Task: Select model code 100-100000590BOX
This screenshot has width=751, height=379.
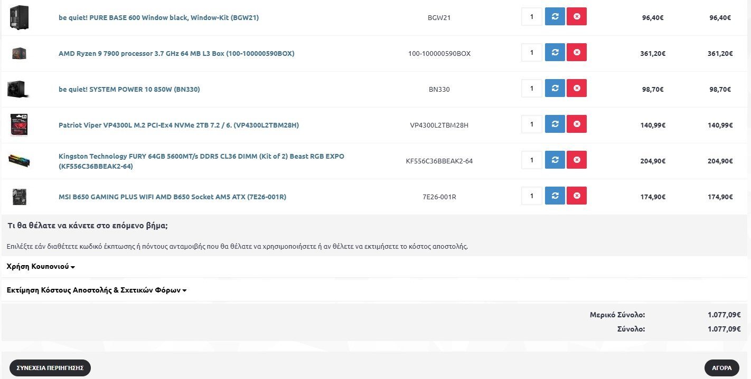Action: point(439,53)
